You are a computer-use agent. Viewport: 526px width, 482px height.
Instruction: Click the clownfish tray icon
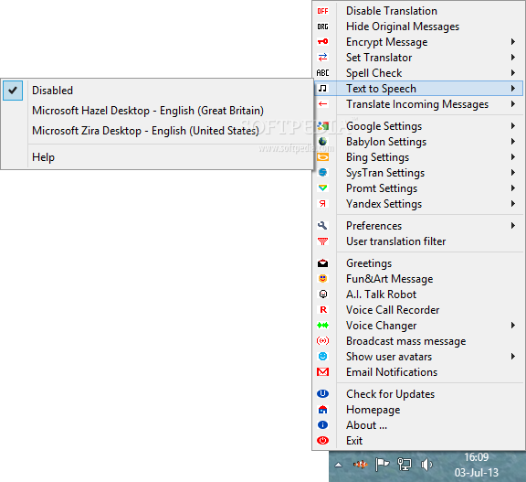point(361,465)
